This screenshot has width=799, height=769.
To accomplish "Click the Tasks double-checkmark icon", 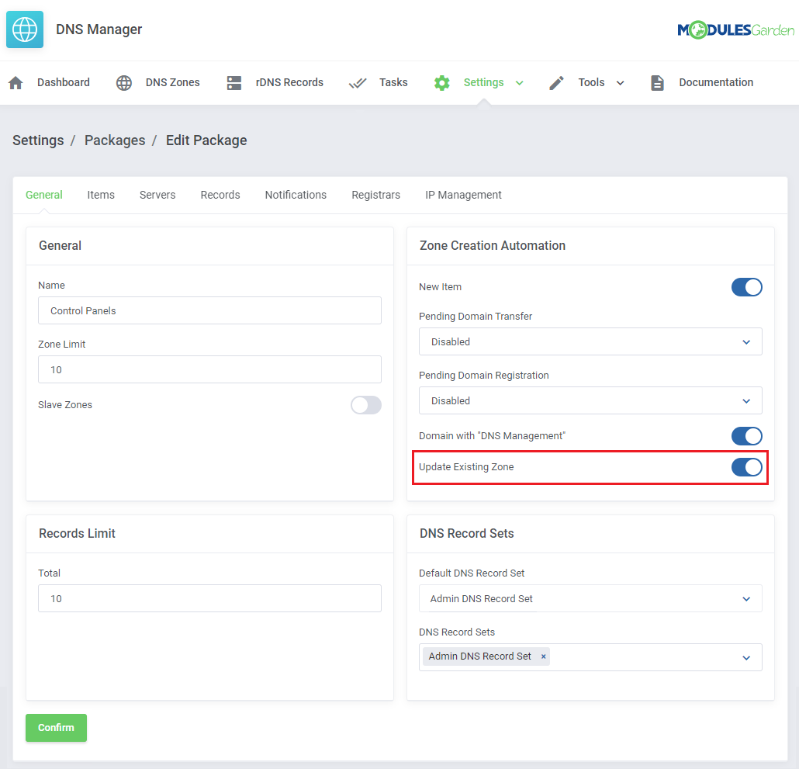I will click(x=358, y=82).
